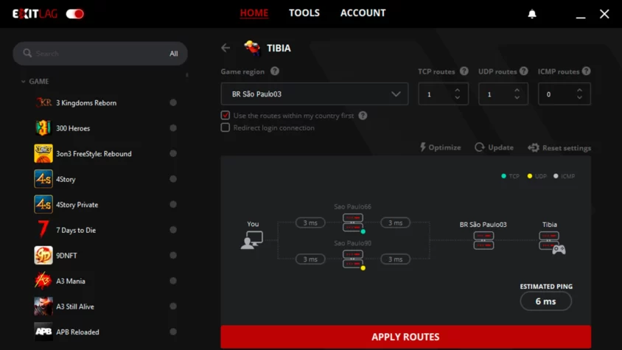Toggle status dot for 300 Heroes
622x350 pixels.
(x=173, y=127)
